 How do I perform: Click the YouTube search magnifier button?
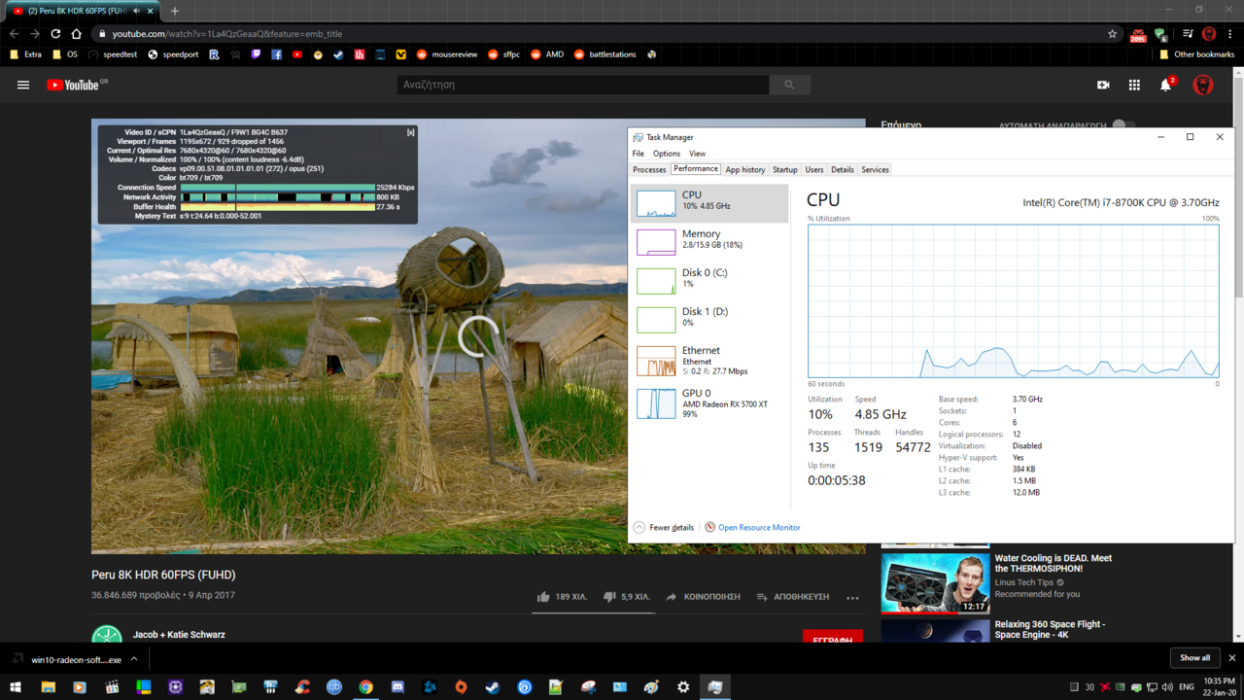789,85
